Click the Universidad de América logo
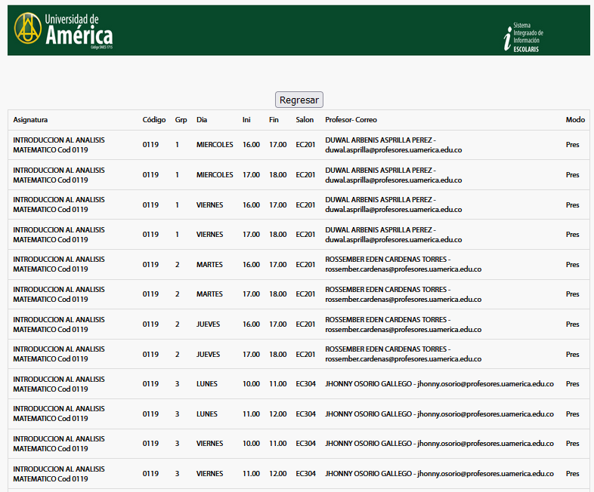 pos(63,30)
